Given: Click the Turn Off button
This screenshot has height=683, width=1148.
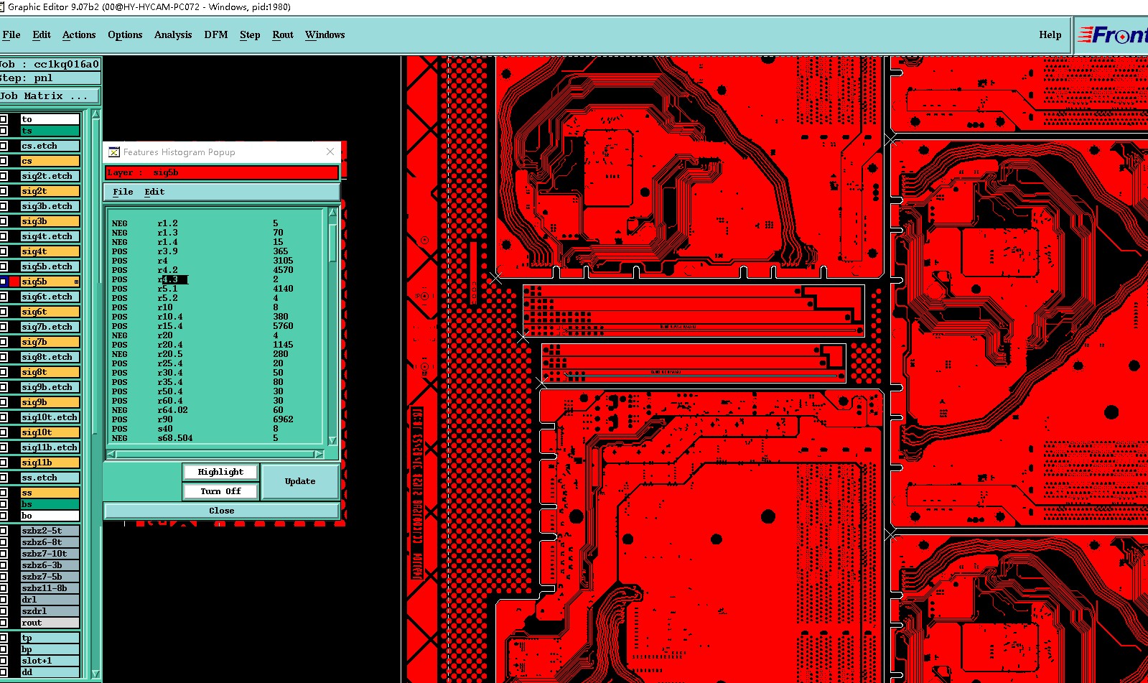Looking at the screenshot, I should tap(220, 491).
